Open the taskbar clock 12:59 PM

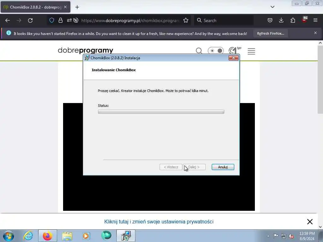pos(307,236)
